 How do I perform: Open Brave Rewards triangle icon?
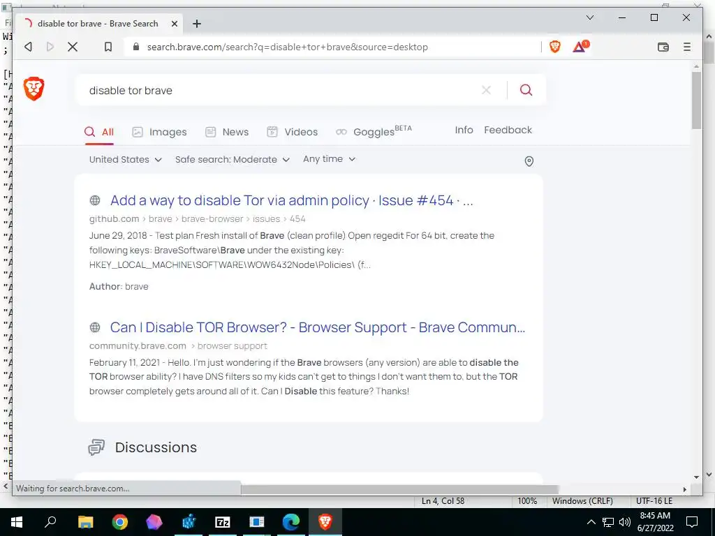pyautogui.click(x=580, y=47)
